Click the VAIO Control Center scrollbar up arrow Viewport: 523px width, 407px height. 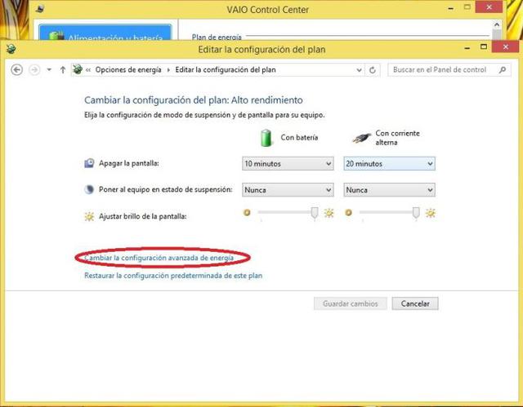[497, 24]
